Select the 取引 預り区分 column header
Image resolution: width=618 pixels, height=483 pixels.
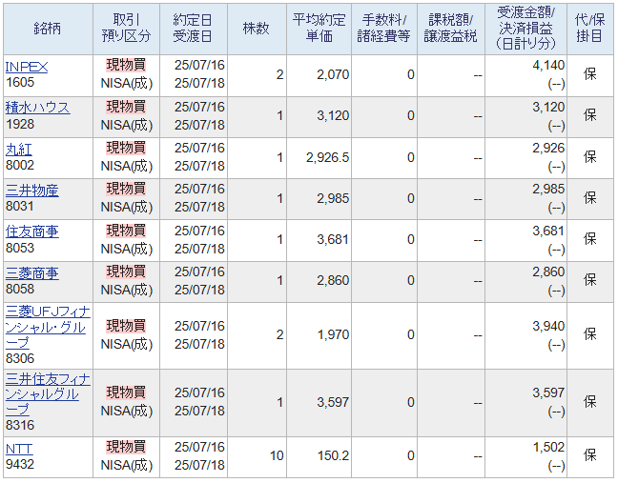point(126,29)
